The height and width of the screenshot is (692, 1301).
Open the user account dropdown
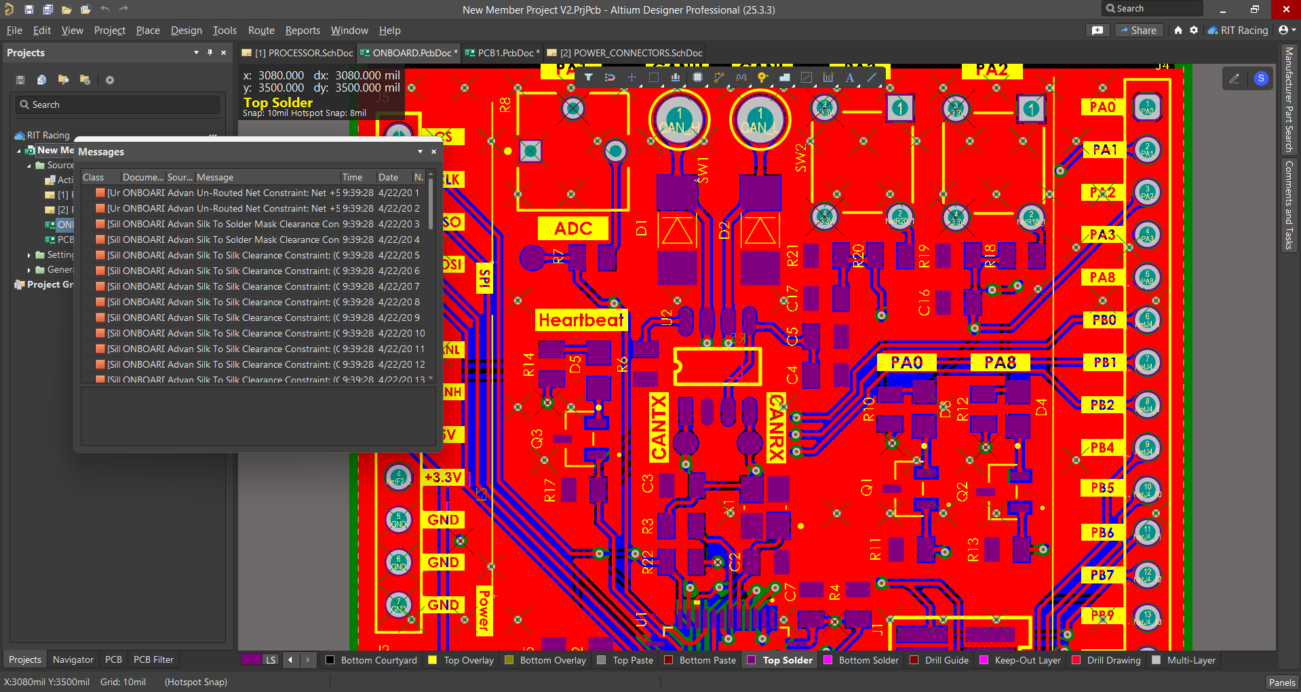coord(1287,30)
